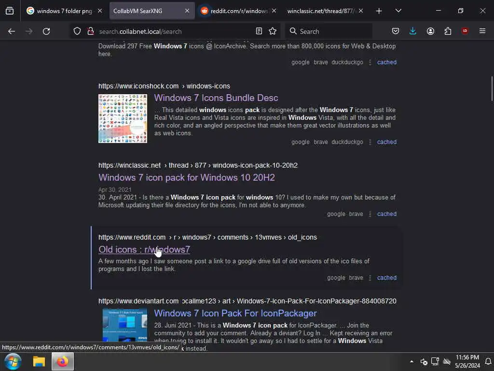The height and width of the screenshot is (371, 494).
Task: Click https://www.deviantart.com URL text
Action: tap(138, 301)
